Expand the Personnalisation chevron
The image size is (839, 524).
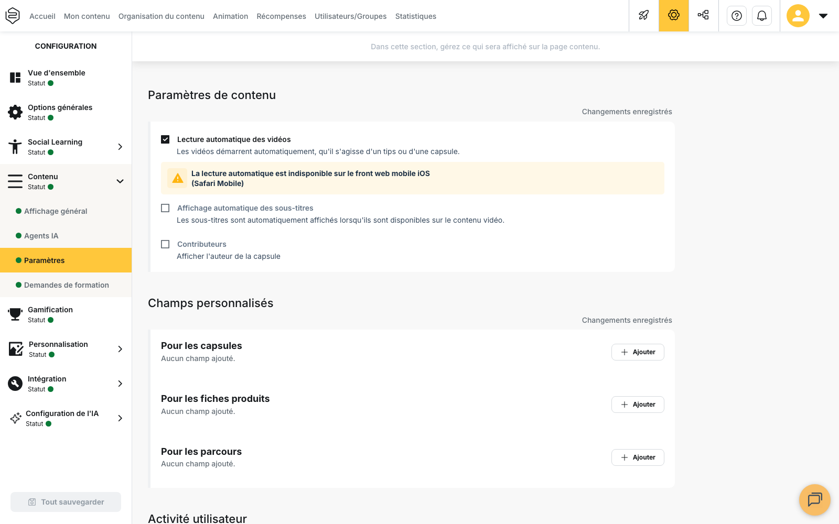click(x=120, y=349)
